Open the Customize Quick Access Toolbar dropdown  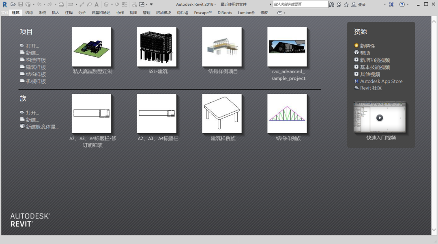(x=151, y=4)
